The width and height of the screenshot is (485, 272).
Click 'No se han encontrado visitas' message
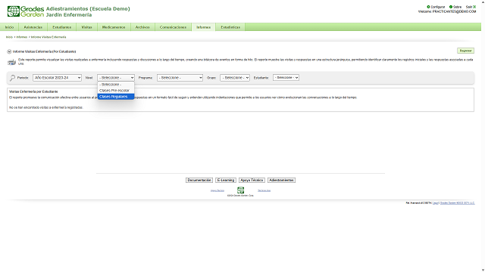[x=45, y=107]
